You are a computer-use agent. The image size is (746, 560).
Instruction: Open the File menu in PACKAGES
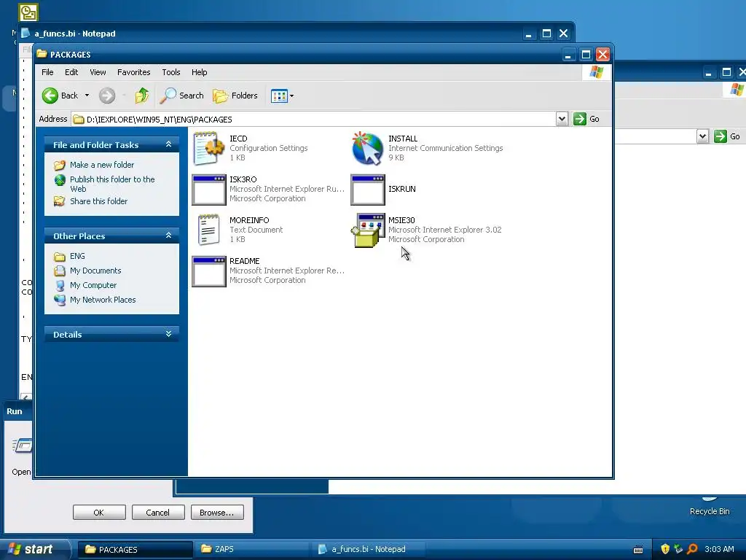point(47,72)
